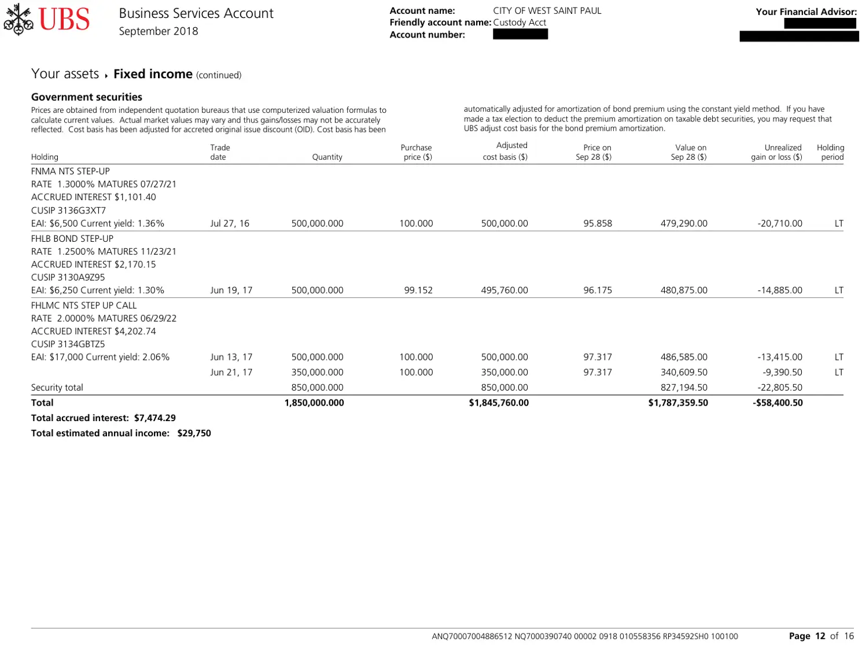Screen dimensions: 862x645
Task: Select purchase price "99.152"
Action: [418, 290]
